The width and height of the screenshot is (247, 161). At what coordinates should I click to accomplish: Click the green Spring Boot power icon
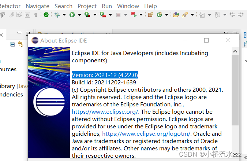coord(46,15)
